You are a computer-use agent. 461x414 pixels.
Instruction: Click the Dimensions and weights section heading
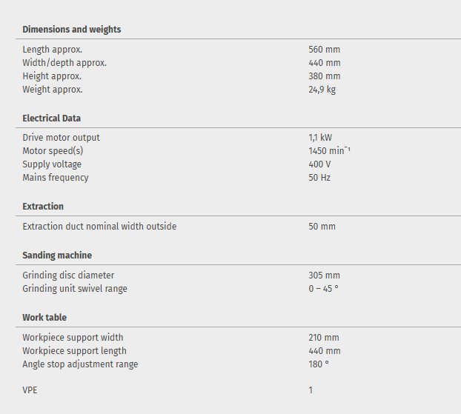tap(72, 30)
